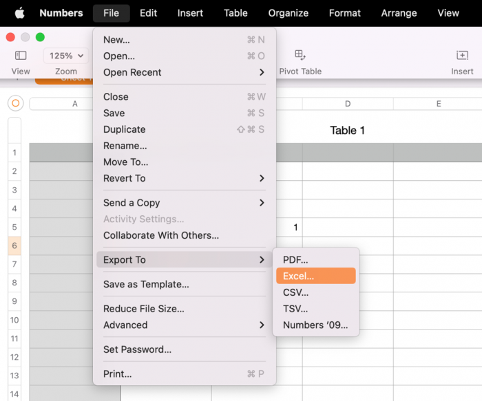The height and width of the screenshot is (401, 482).
Task: Choose Numbers '09… export format
Action: 315,325
